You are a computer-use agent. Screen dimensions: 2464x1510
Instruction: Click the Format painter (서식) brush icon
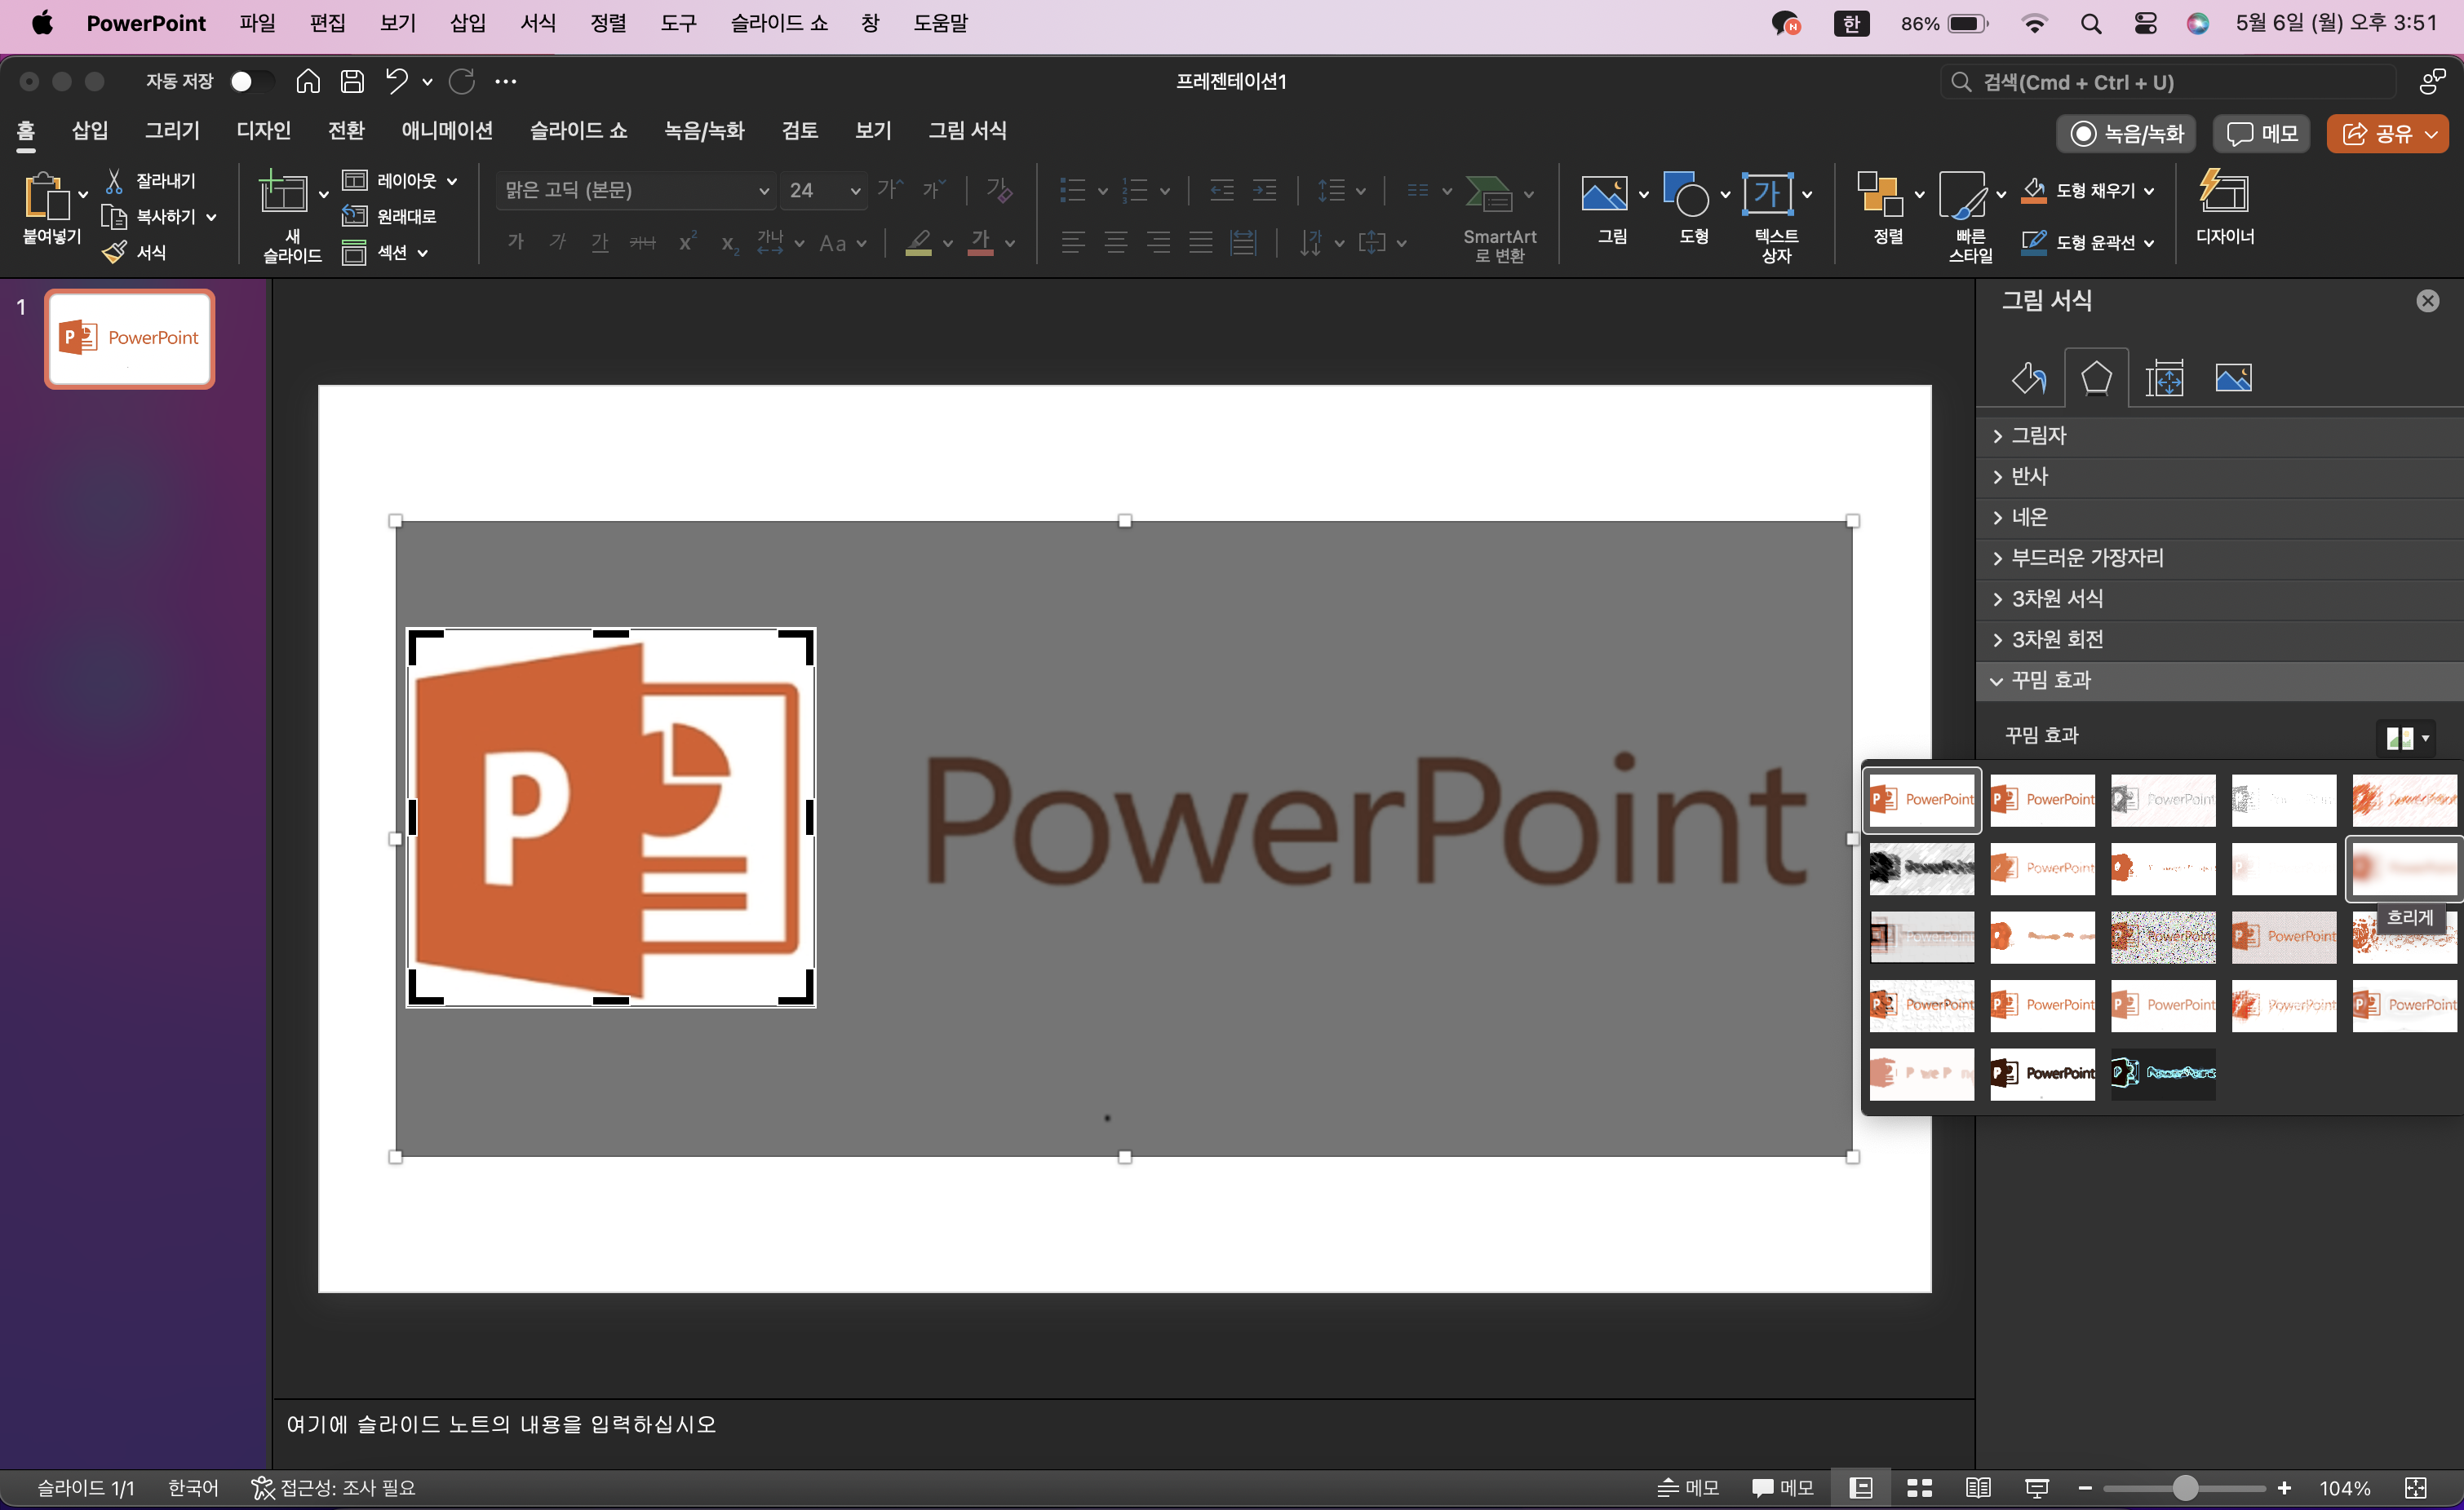(x=115, y=252)
